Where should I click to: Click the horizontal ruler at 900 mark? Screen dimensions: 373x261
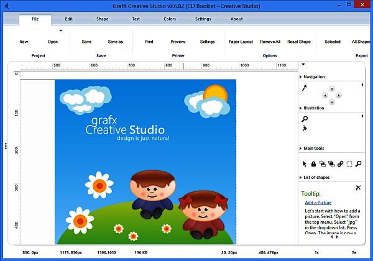pos(206,65)
